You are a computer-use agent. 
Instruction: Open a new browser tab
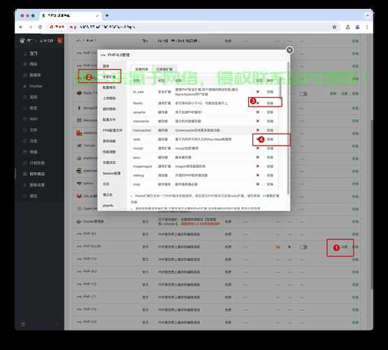107,15
